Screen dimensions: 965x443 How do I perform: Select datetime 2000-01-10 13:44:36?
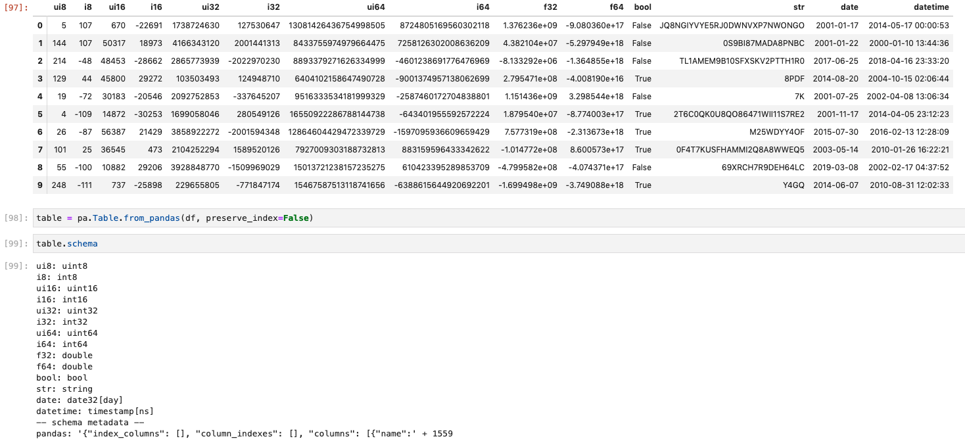point(908,43)
